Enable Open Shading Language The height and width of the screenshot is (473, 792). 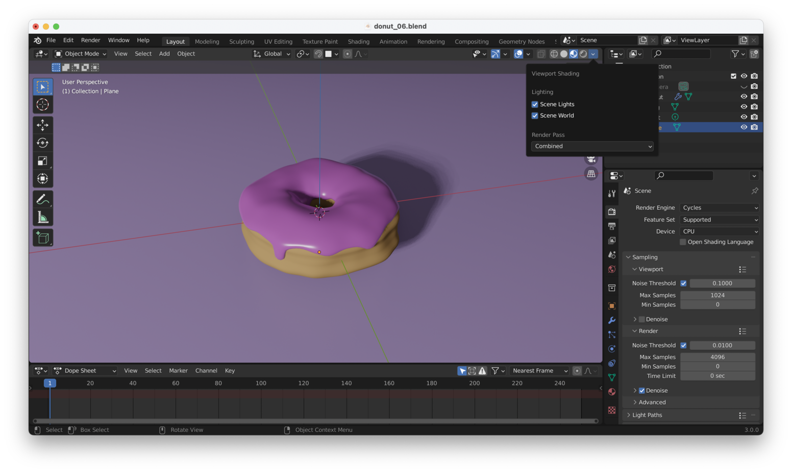point(683,242)
